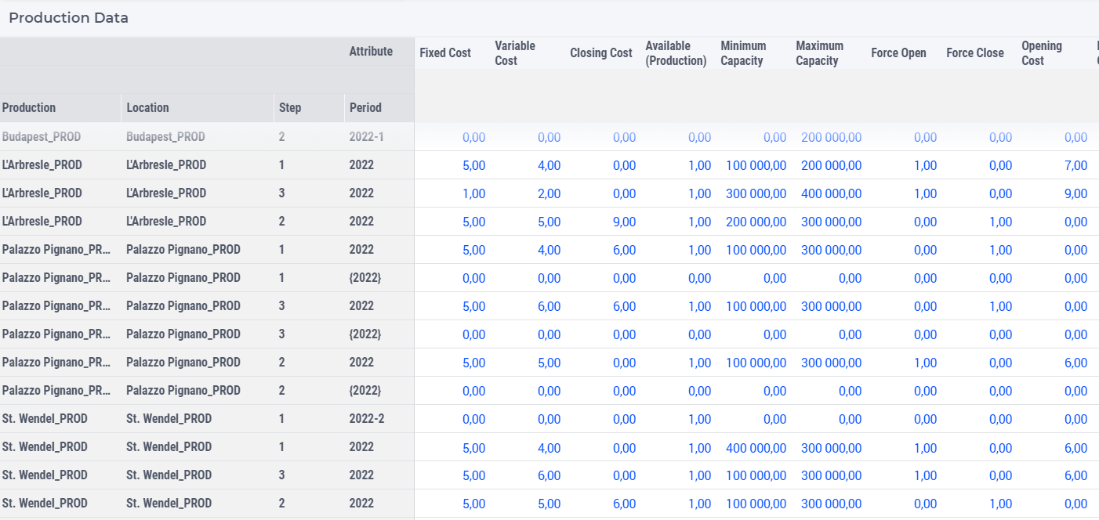The image size is (1099, 520).
Task: Click the Opening Cost column header
Action: coord(1042,53)
